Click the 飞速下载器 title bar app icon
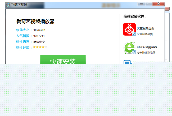This screenshot has width=172, height=116. click(8, 5)
